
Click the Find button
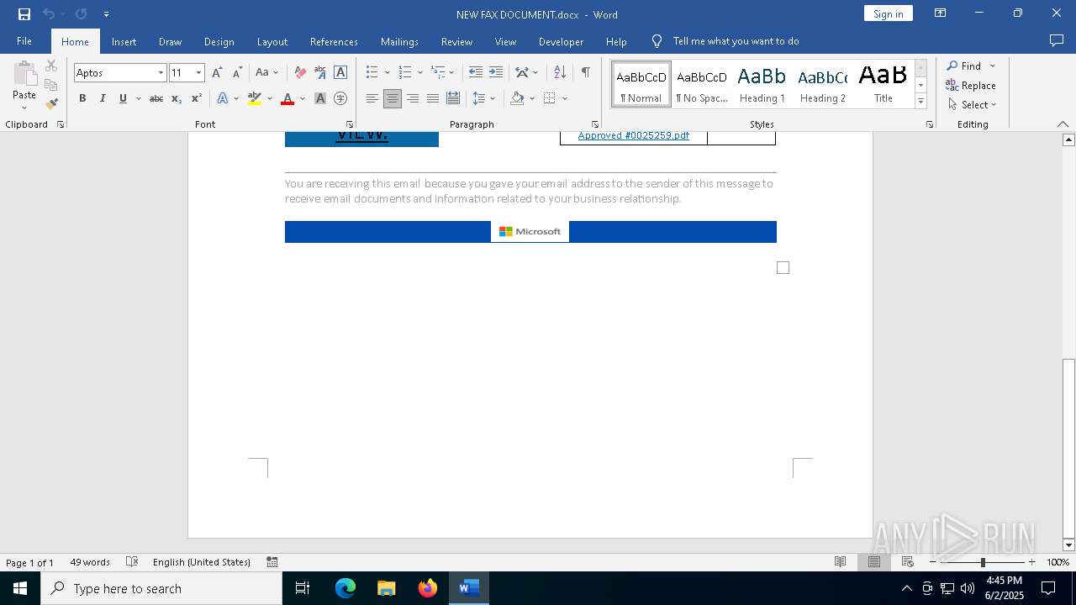[x=963, y=66]
